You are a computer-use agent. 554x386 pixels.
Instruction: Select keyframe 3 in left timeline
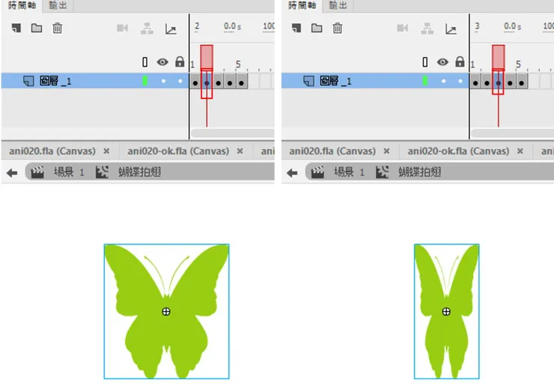click(x=219, y=81)
